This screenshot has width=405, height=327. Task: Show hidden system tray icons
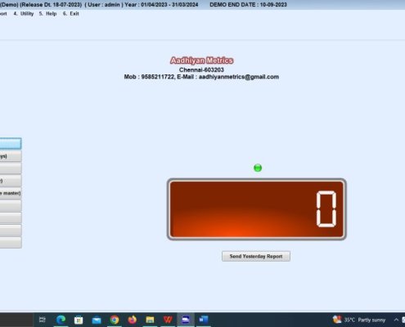point(396,320)
